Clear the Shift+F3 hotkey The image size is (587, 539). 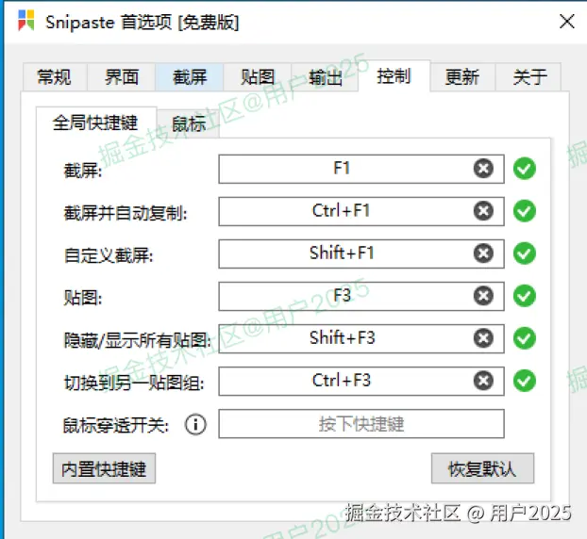tap(483, 338)
